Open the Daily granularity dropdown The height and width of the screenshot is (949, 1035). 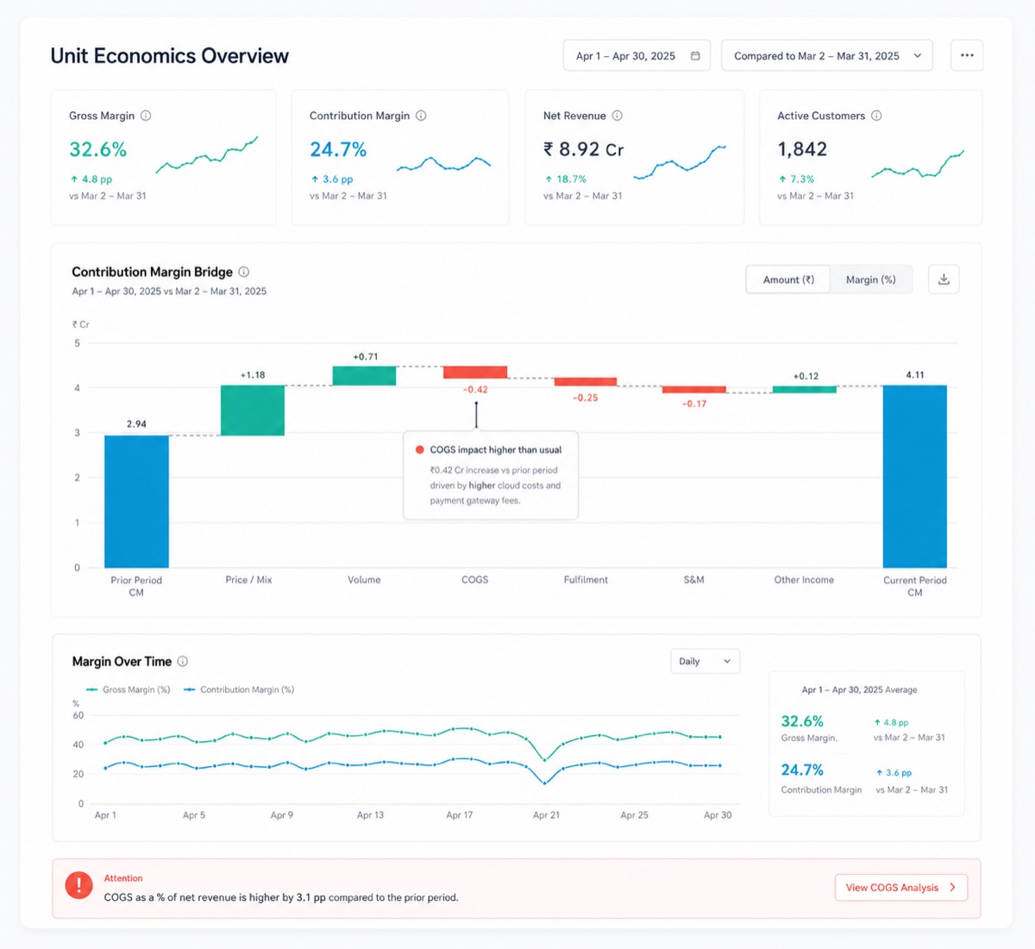pos(705,662)
